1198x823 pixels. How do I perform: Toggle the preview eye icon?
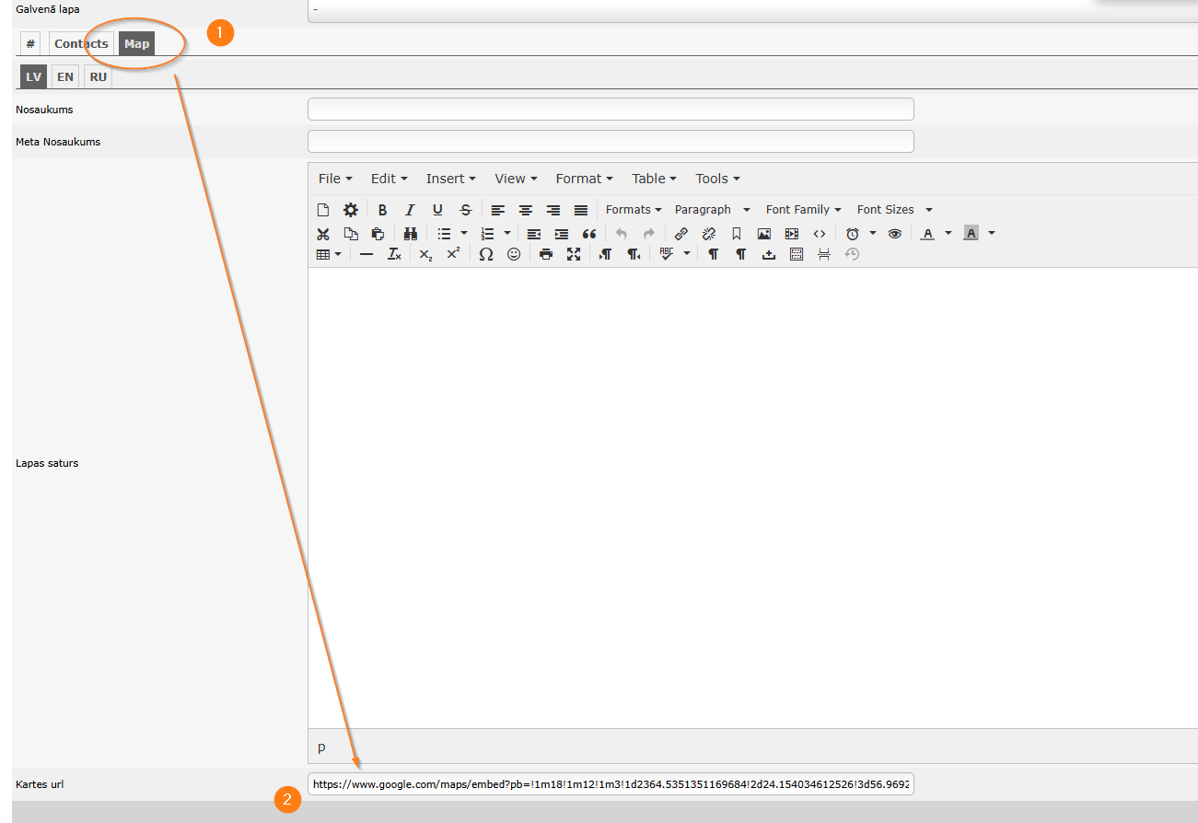pos(894,234)
